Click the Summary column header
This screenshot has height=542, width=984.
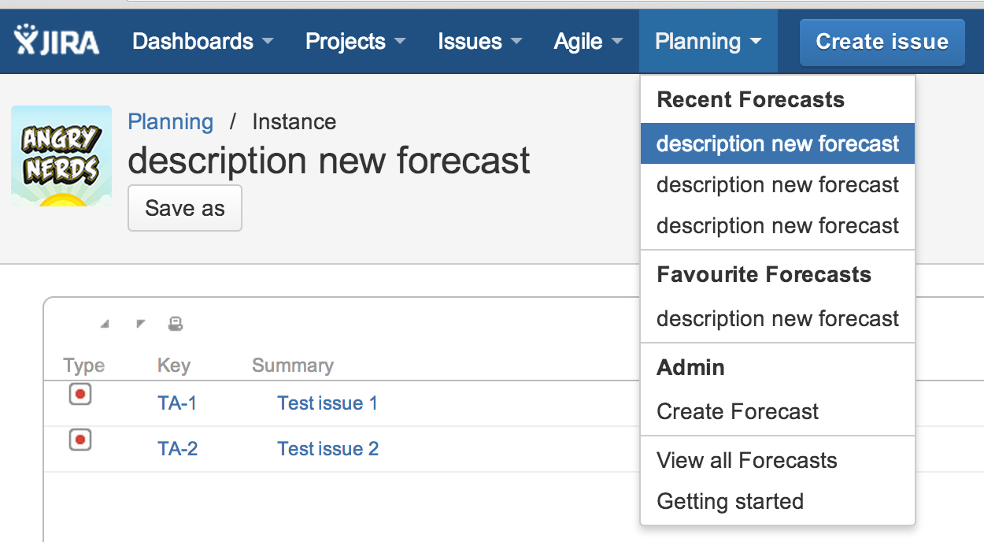[293, 366]
